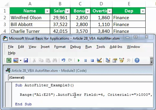Open the Run menu
The height and width of the screenshot is (110, 156).
point(88,47)
